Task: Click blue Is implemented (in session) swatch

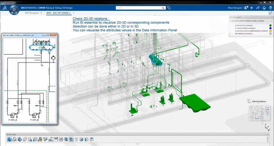Action: (x=270, y=28)
